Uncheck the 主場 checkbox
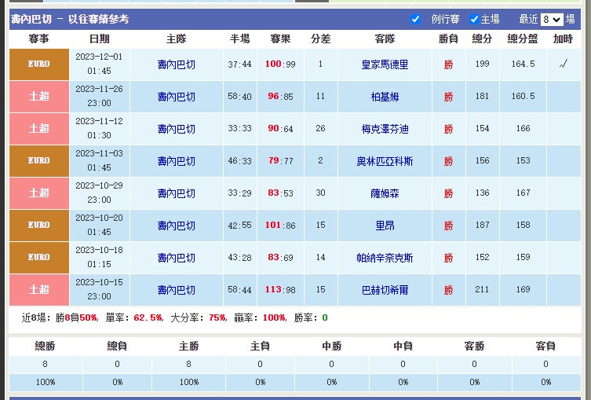The height and width of the screenshot is (400, 591). point(474,19)
